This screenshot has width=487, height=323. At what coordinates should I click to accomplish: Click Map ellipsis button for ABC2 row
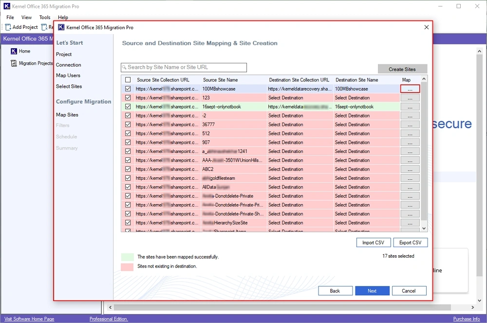(410, 169)
